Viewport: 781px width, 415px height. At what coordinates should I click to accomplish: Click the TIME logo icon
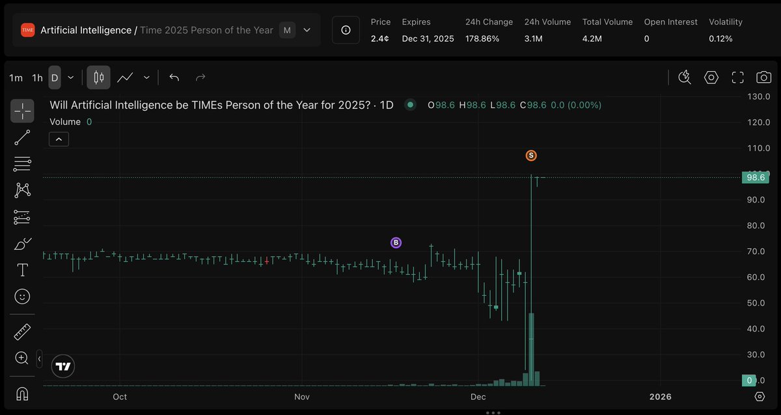click(x=28, y=30)
